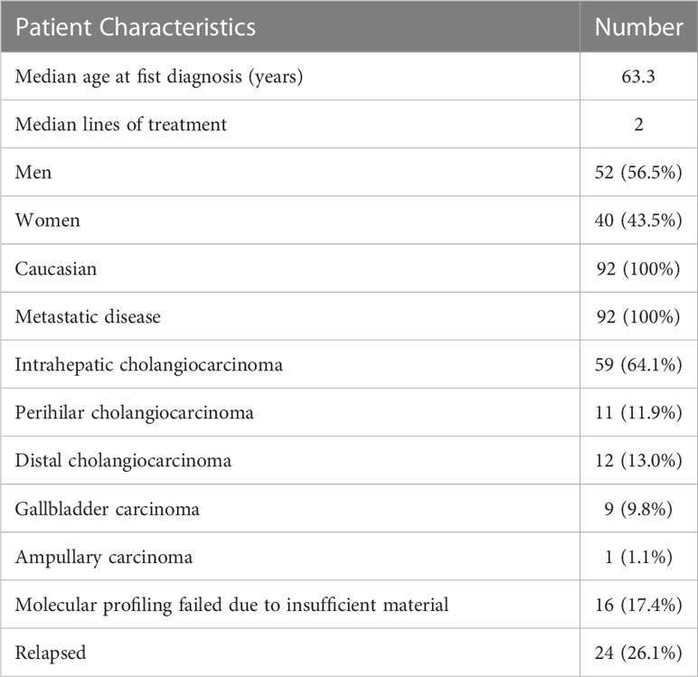This screenshot has height=677, width=698.
Task: Click the Distal cholangiocarcinoma label
Action: (x=123, y=461)
